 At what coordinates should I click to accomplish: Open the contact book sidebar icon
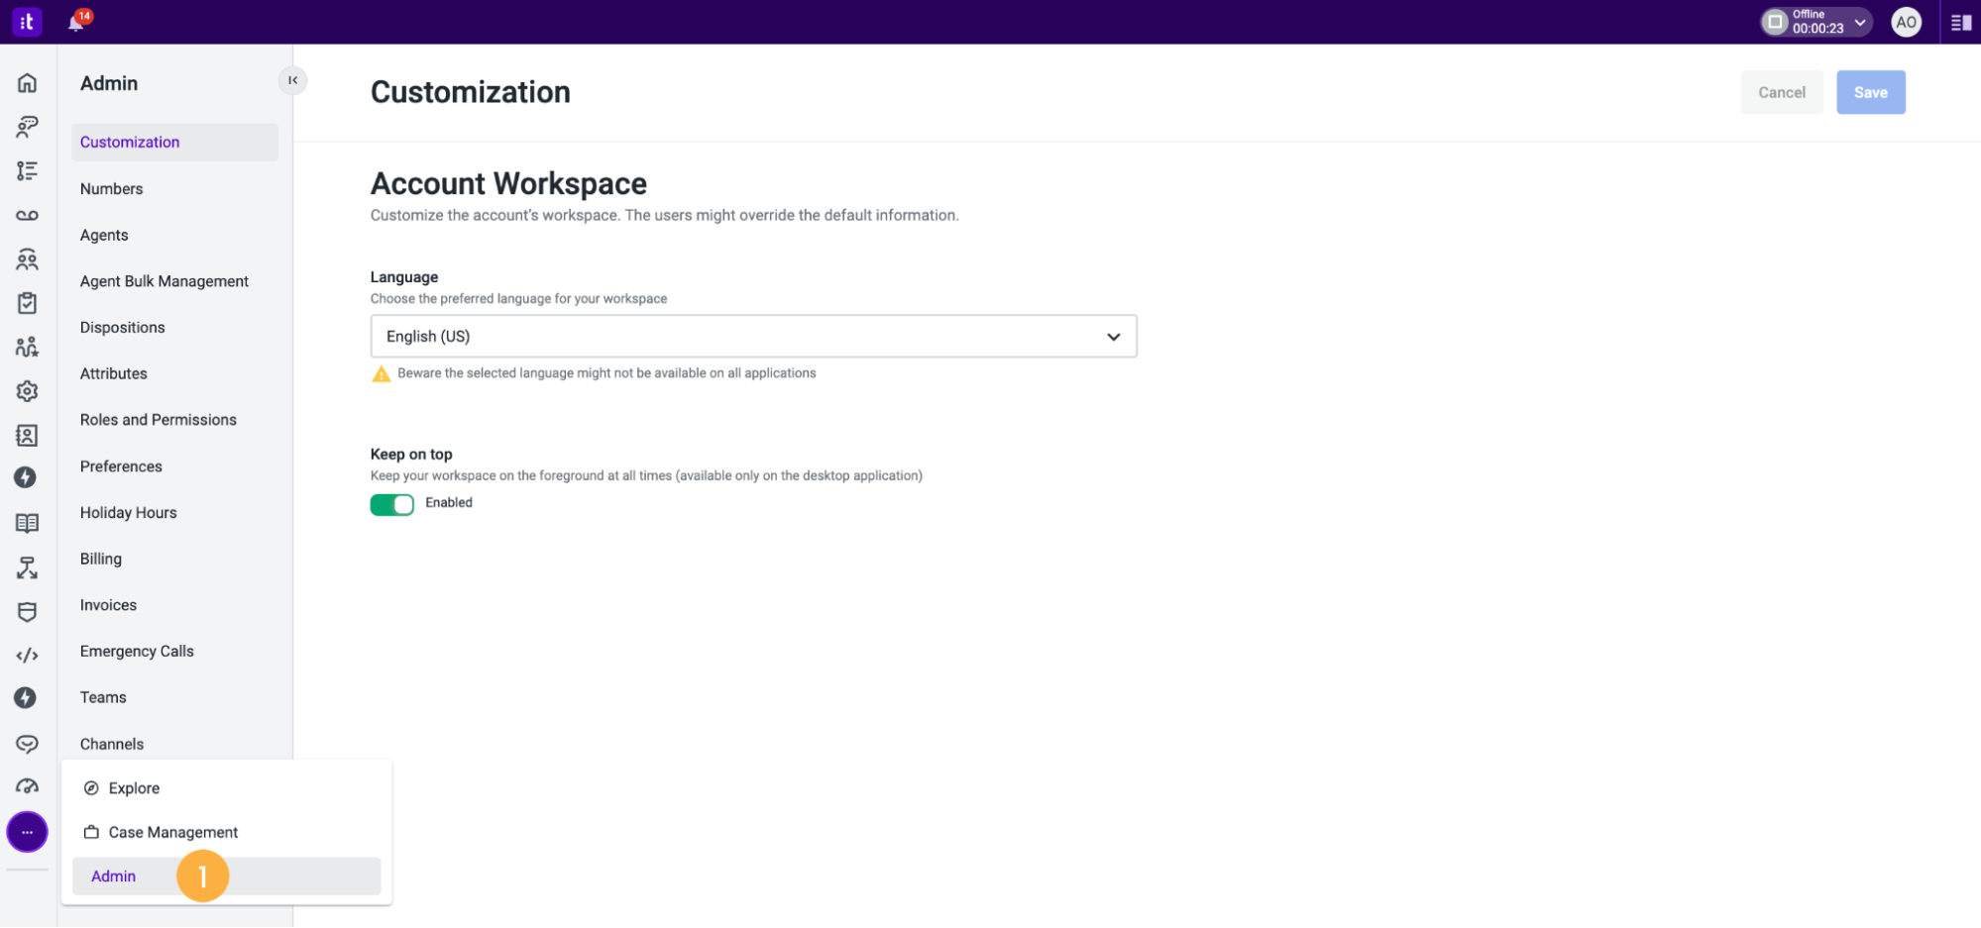pos(27,436)
